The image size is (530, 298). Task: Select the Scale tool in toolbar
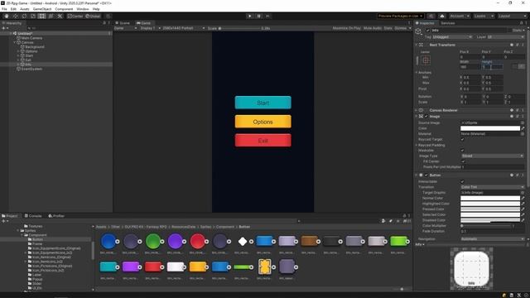[x=33, y=16]
